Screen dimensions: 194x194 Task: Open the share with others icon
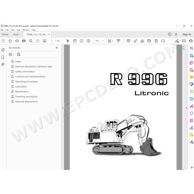pos(191,41)
